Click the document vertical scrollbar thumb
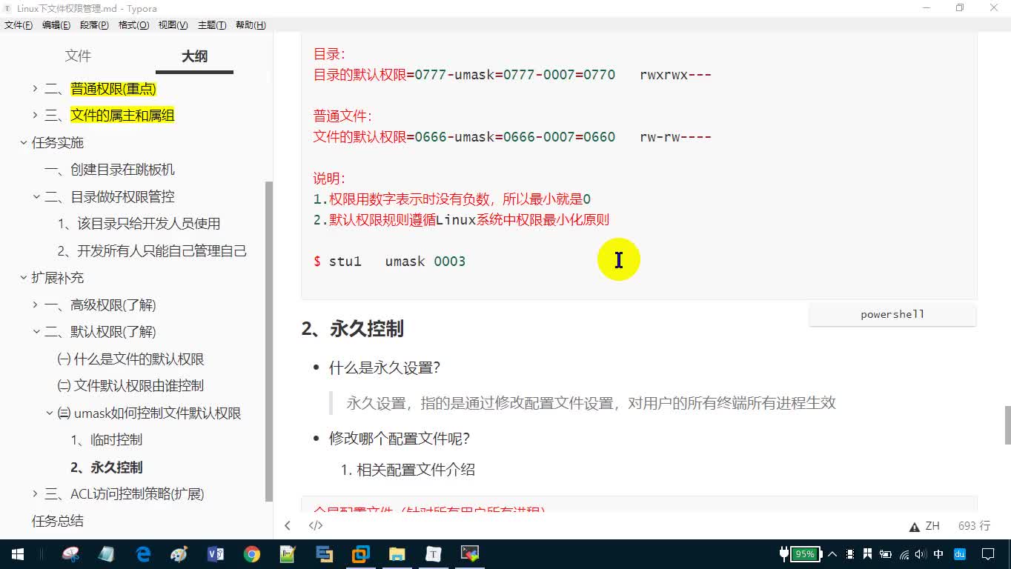This screenshot has height=569, width=1011. 1007,425
